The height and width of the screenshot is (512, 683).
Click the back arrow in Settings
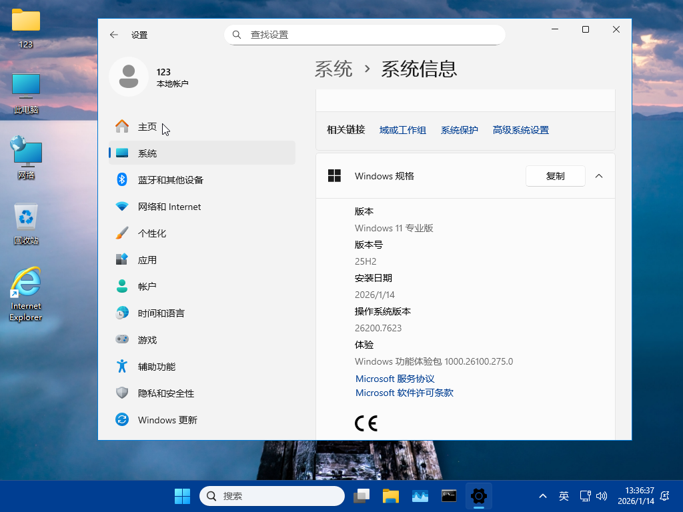(114, 35)
